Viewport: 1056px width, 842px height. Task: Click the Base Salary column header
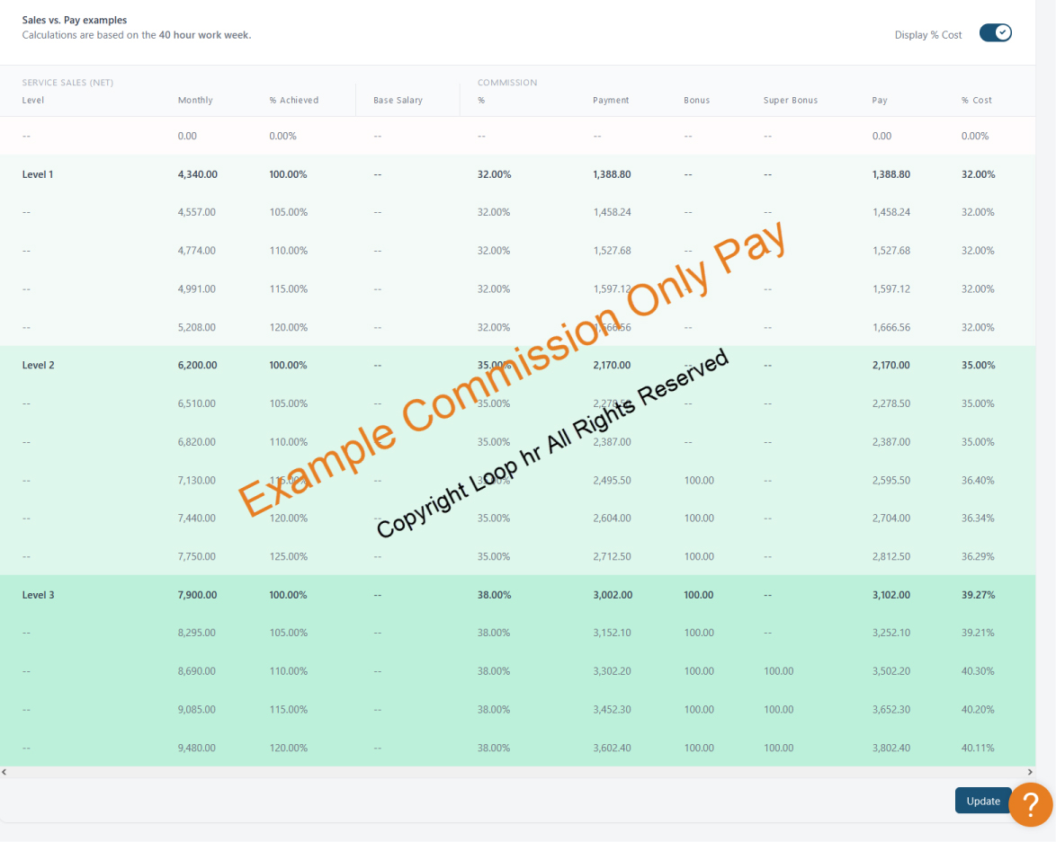click(x=398, y=101)
